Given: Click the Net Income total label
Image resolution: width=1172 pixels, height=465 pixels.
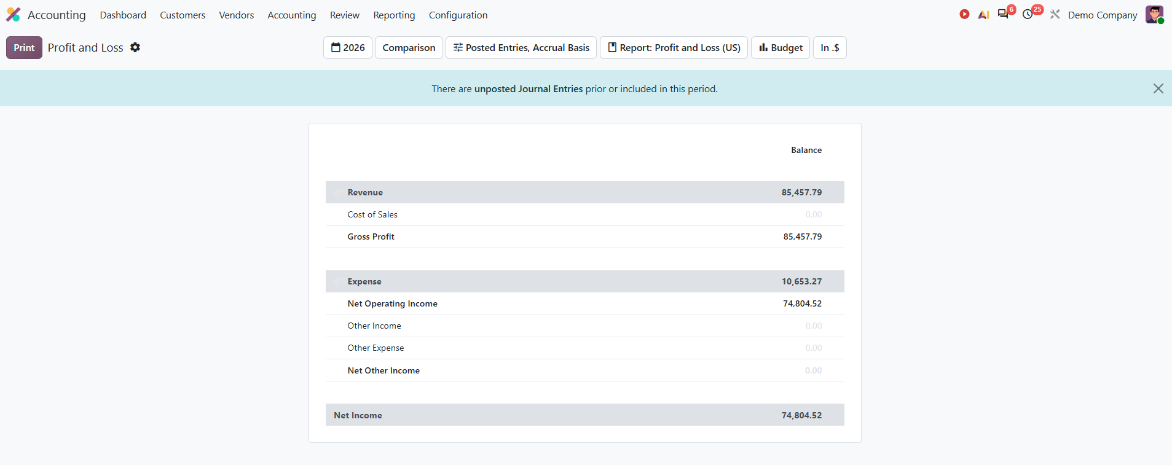Looking at the screenshot, I should click(x=358, y=415).
